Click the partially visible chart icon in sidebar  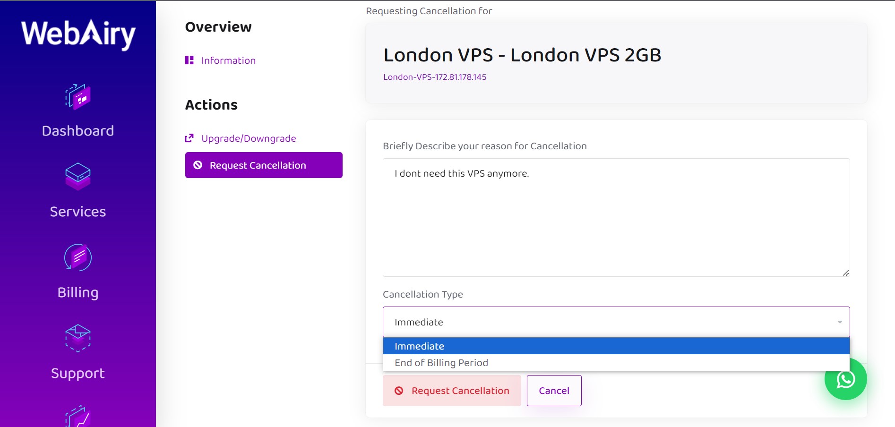[78, 416]
